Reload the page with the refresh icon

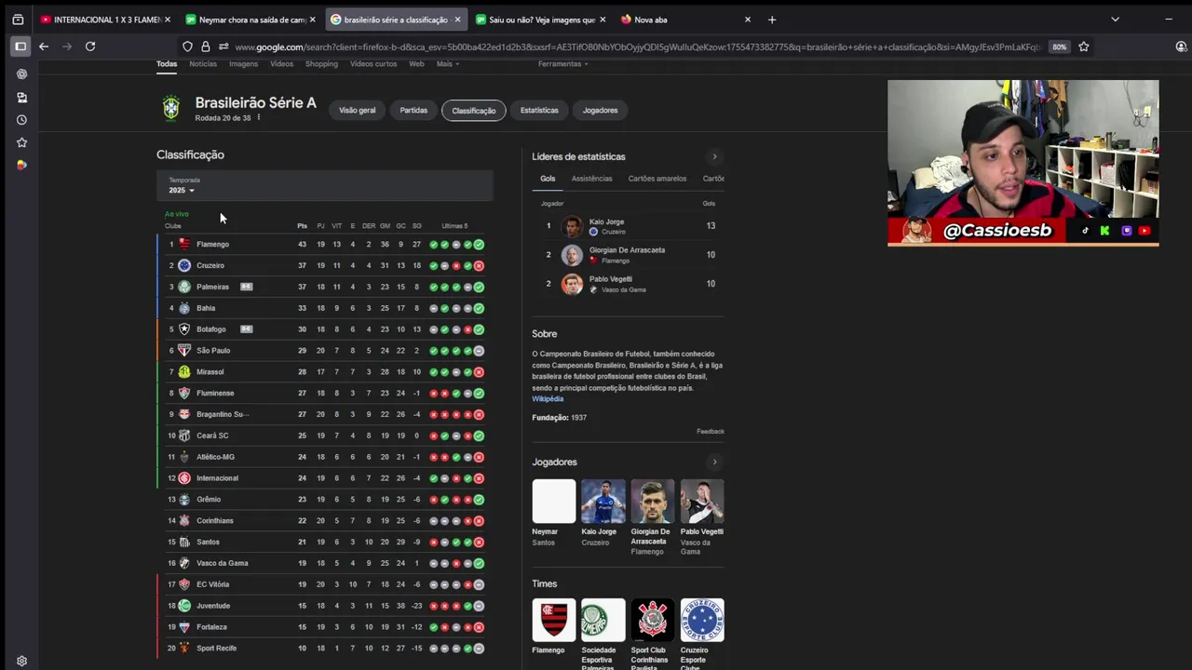90,47
